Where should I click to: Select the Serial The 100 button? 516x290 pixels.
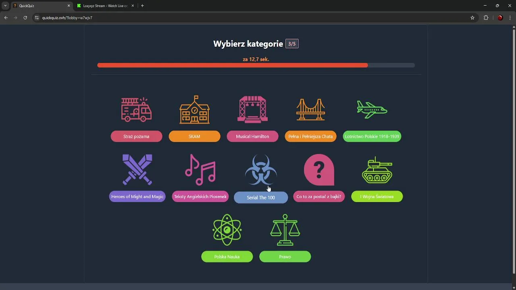(x=261, y=198)
